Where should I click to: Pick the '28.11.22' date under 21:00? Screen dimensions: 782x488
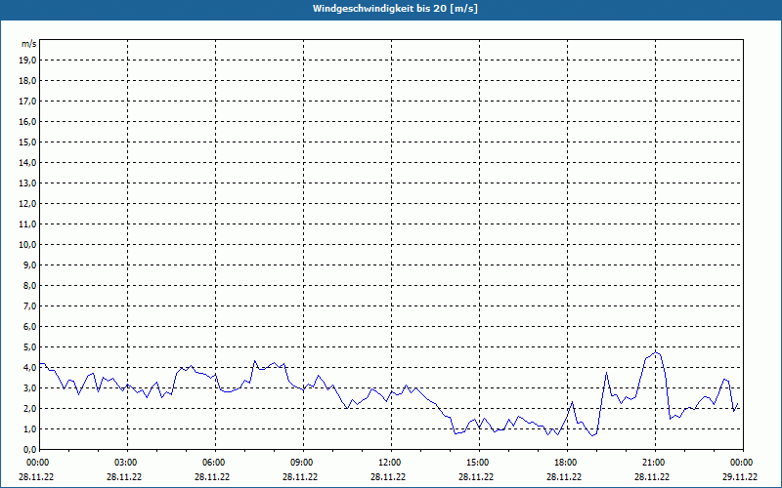651,476
